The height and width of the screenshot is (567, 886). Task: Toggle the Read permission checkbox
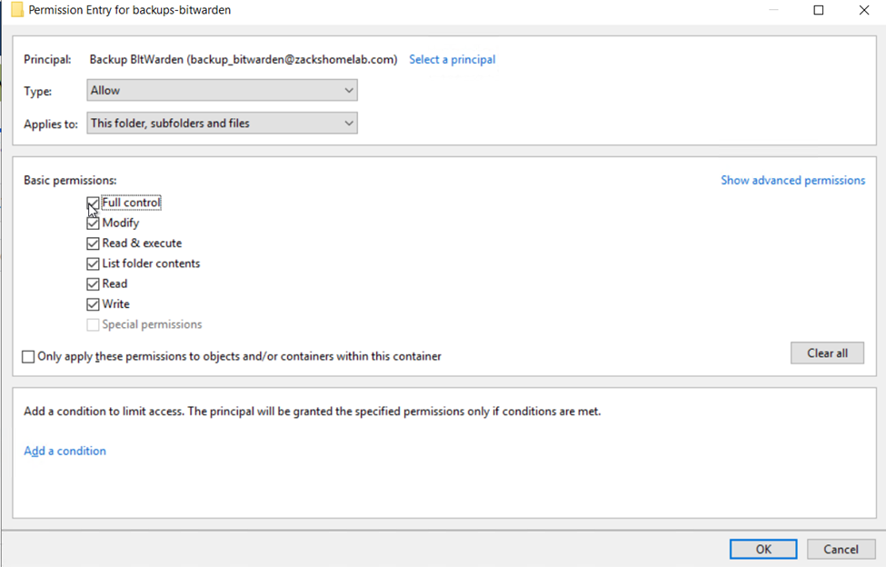93,284
